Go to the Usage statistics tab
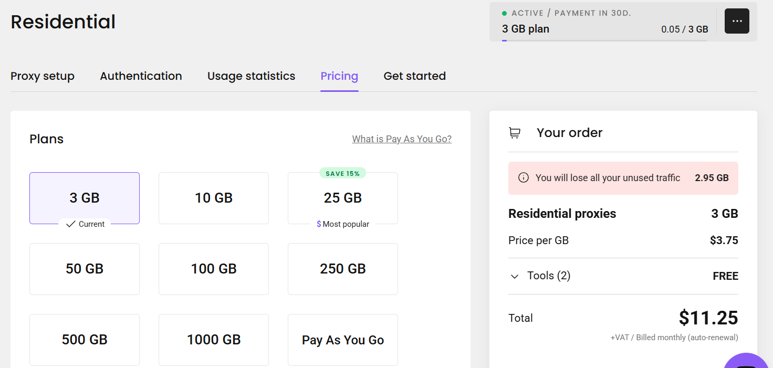This screenshot has height=368, width=773. tap(252, 76)
